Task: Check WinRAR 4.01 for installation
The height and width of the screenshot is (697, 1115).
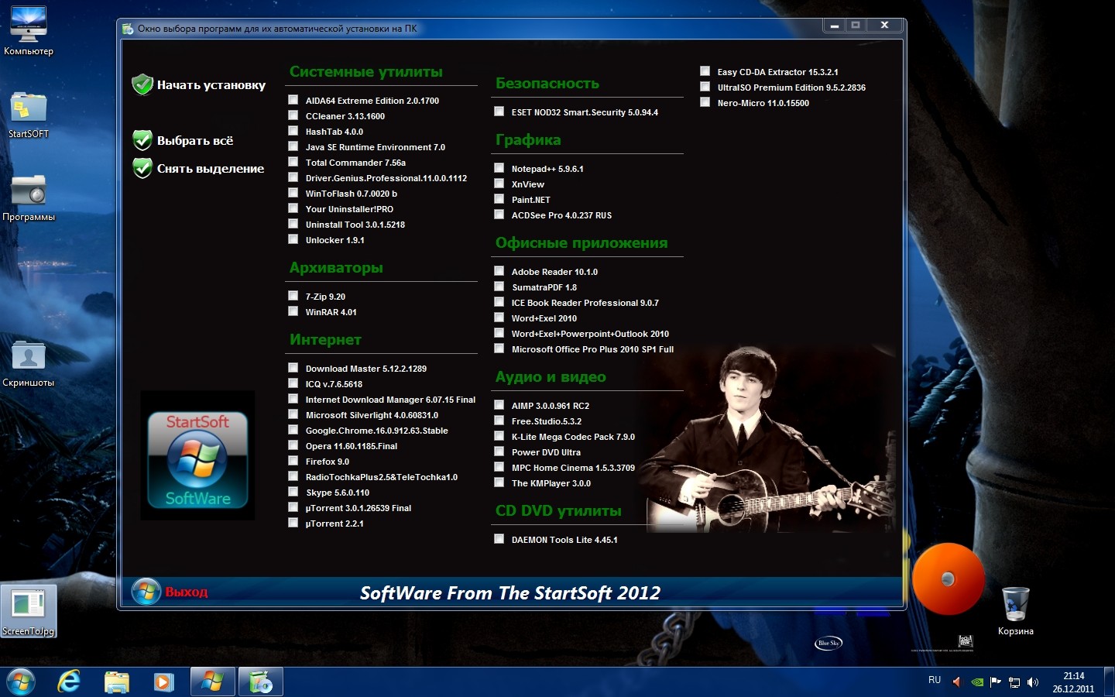Action: (293, 311)
